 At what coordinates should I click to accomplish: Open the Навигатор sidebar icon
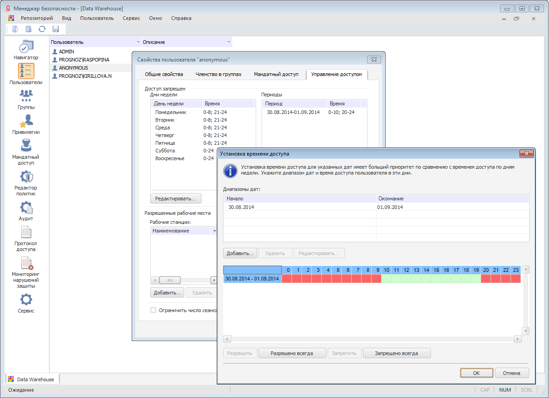pos(26,47)
